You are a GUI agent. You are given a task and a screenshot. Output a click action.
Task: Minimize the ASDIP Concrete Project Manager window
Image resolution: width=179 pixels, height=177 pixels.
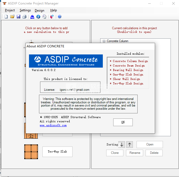click(x=149, y=3)
